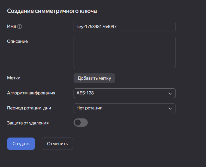Click the Добавить метку button
206x167 pixels.
click(94, 78)
